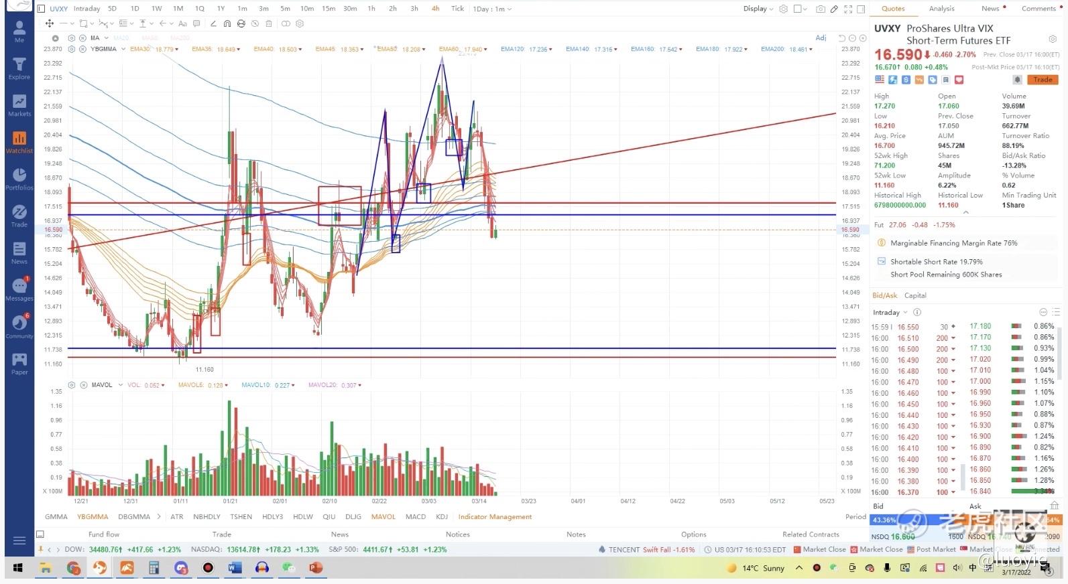Open the EMA200 value dropdown arrow

pos(811,50)
